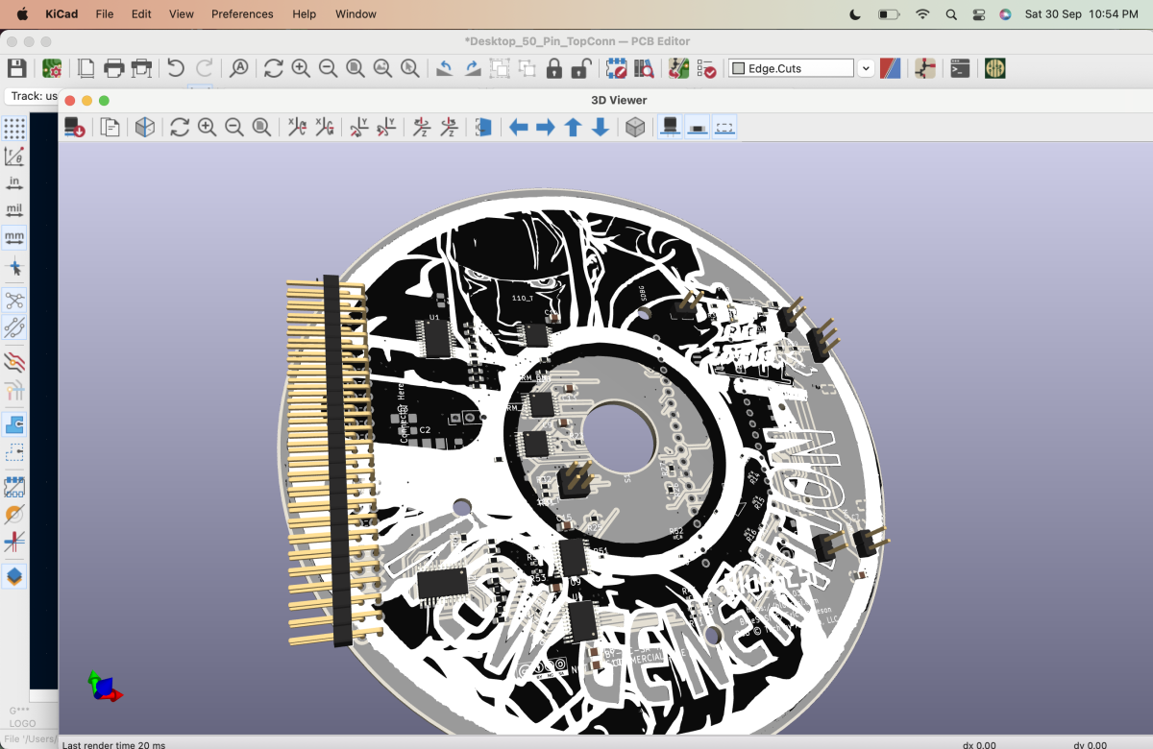Refresh the PCB Editor view
Image resolution: width=1153 pixels, height=749 pixels.
click(274, 68)
